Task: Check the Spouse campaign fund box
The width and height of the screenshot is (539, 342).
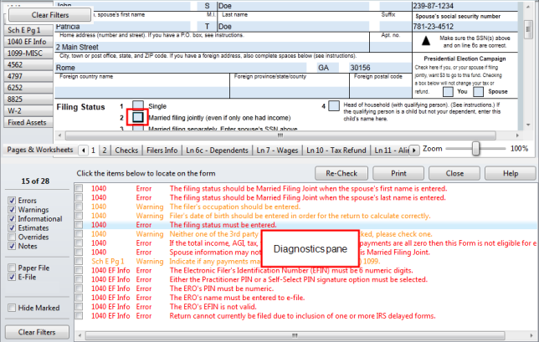Action: (479, 92)
